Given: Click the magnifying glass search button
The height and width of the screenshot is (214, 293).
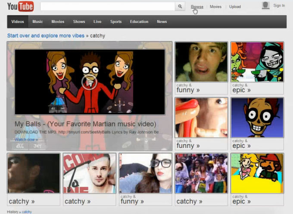Looking at the screenshot, I should tap(181, 6).
